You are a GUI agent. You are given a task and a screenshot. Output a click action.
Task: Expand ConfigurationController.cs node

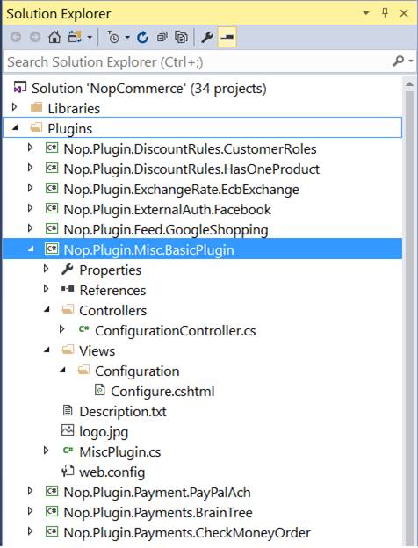pos(61,329)
